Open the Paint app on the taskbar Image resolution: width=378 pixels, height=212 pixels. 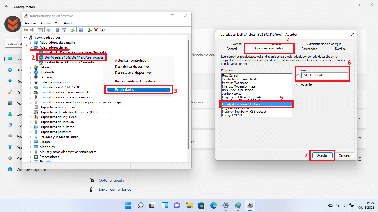tap(238, 205)
